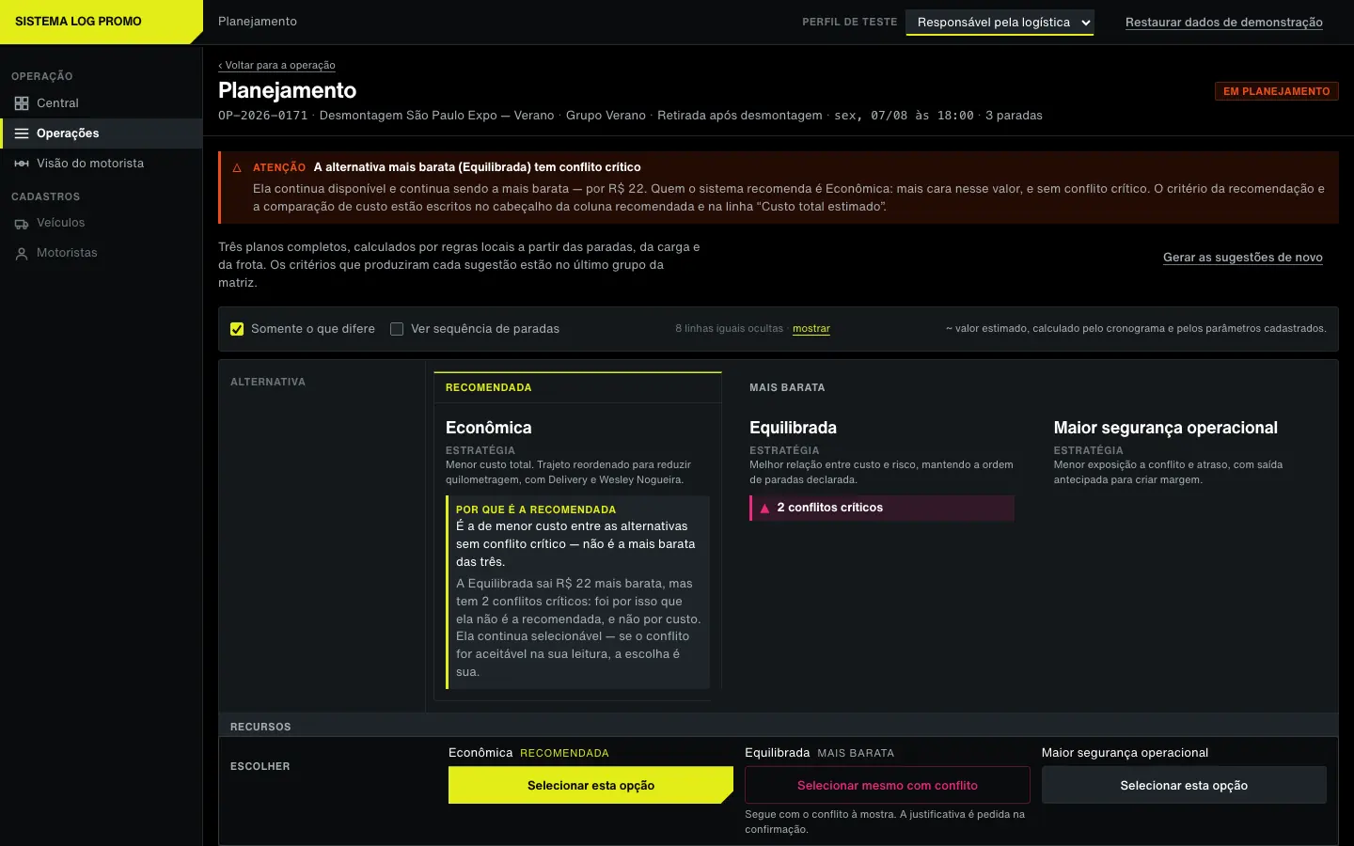The height and width of the screenshot is (846, 1354).
Task: Click the Maior segurança operacional heading
Action: click(1165, 428)
